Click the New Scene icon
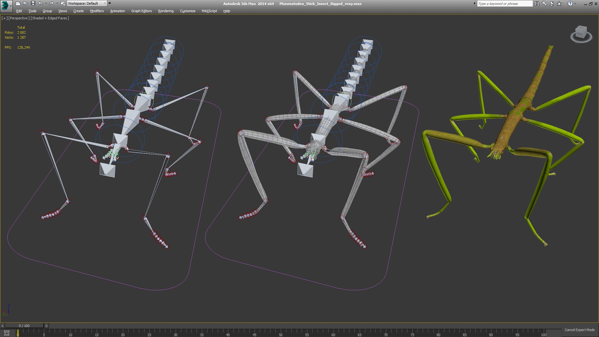Image resolution: width=599 pixels, height=337 pixels. pyautogui.click(x=18, y=3)
